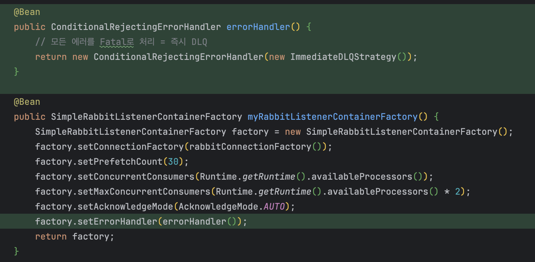Click errorHandler() argument inside setErrorHandler
The width and height of the screenshot is (535, 262).
point(194,222)
